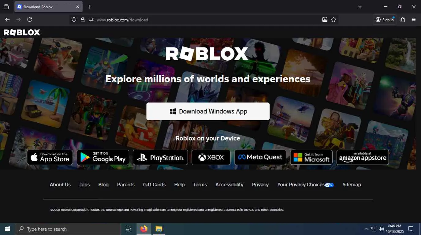This screenshot has height=235, width=421.
Task: Open Task View on the taskbar
Action: pyautogui.click(x=128, y=229)
